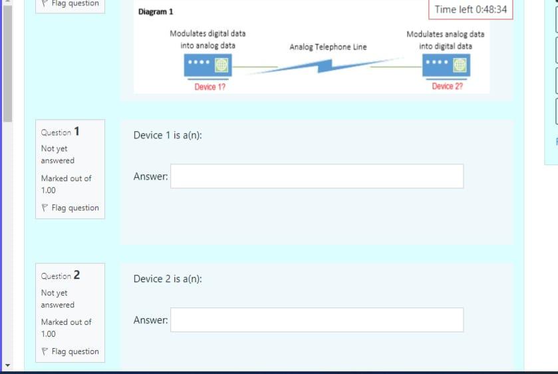Screen dimensions: 558x374
Task: Click the vertical scrollbar thumb on left
Action: tap(7, 63)
